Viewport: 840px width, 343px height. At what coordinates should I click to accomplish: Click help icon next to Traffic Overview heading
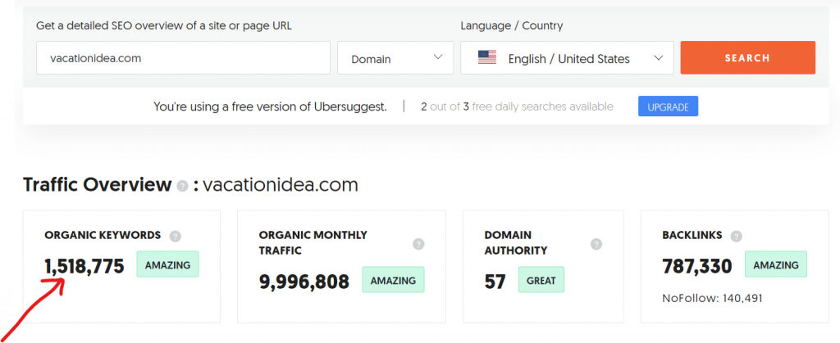[183, 186]
